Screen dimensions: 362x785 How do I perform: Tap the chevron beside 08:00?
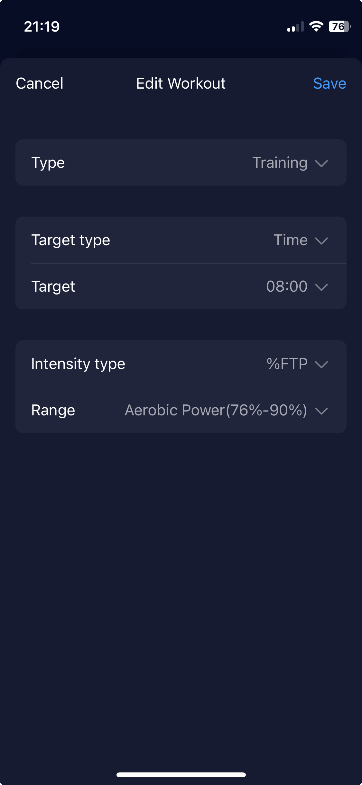coord(321,287)
